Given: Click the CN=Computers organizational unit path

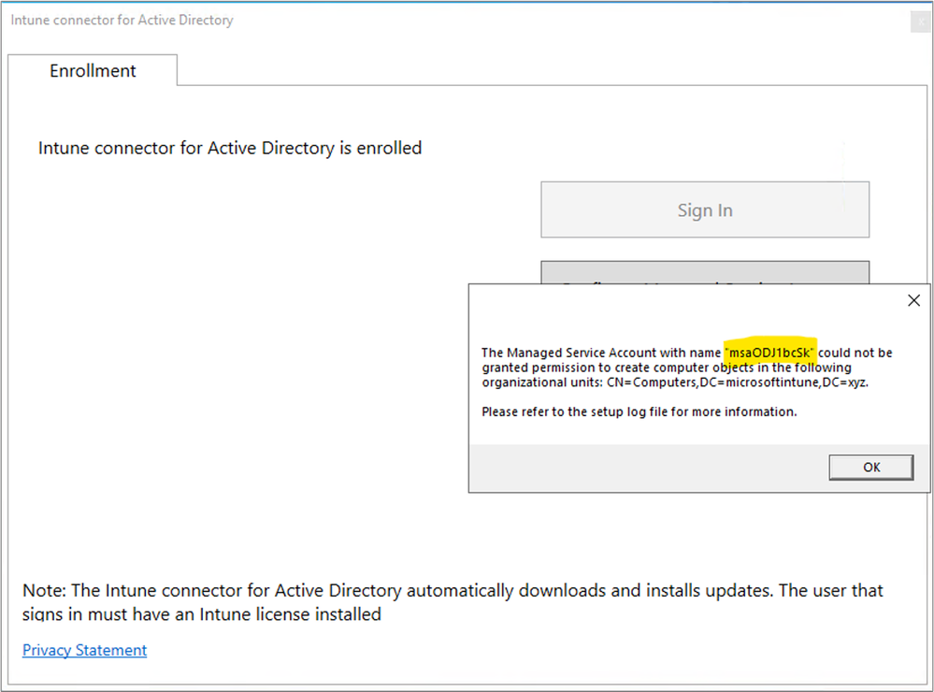Looking at the screenshot, I should coord(738,382).
